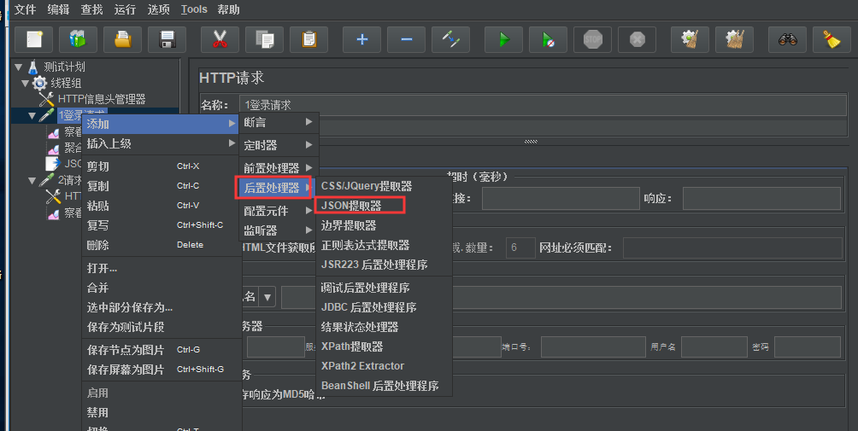Open the dropdown arrow beside 名 field
Viewport: 858px width, 431px height.
pos(267,297)
